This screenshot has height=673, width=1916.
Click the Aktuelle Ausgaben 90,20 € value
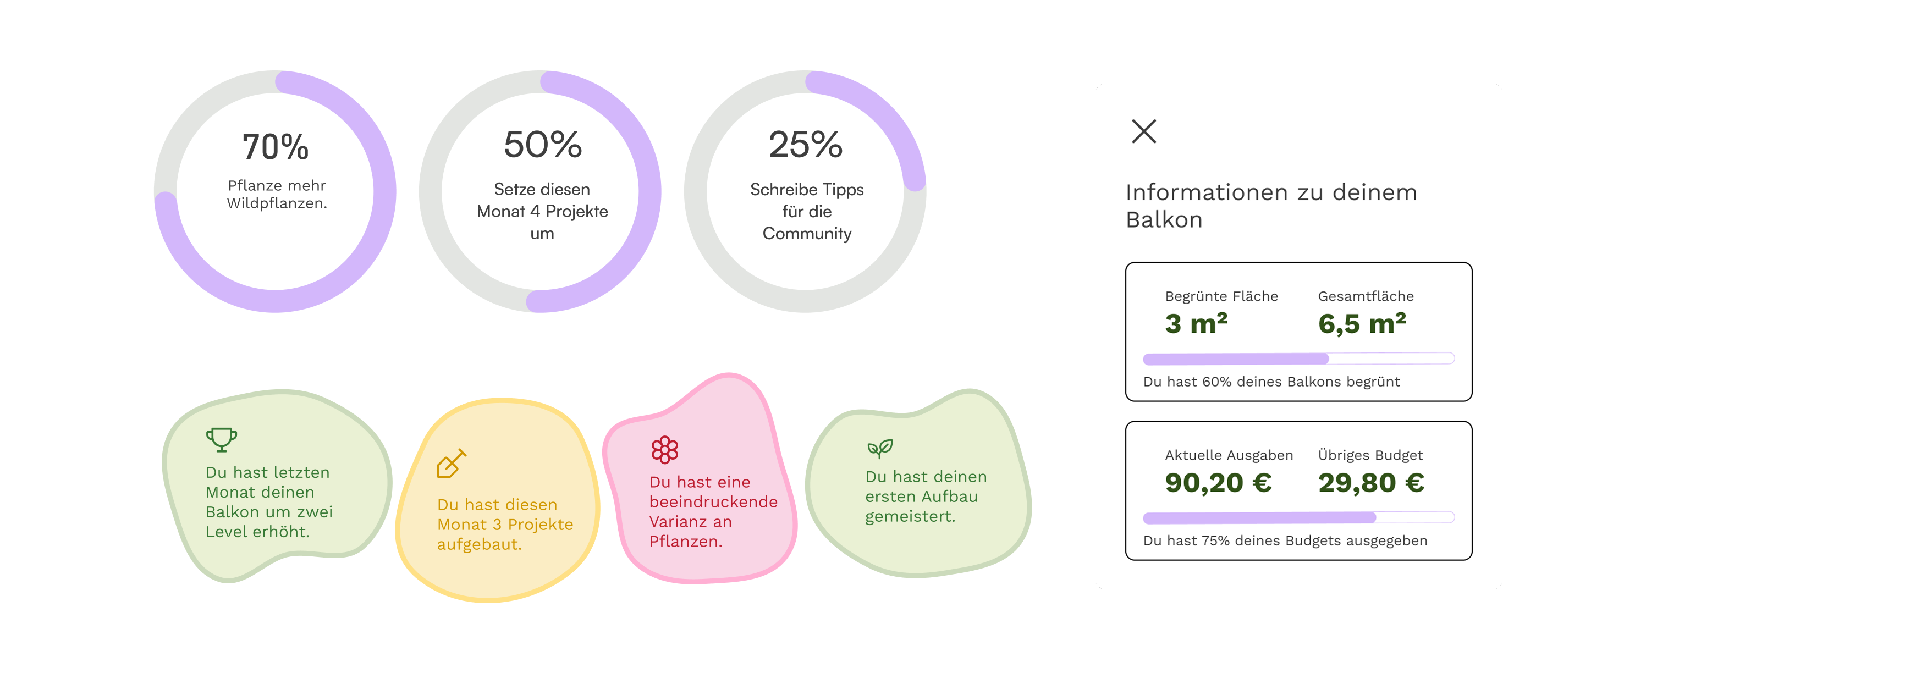pyautogui.click(x=1218, y=483)
